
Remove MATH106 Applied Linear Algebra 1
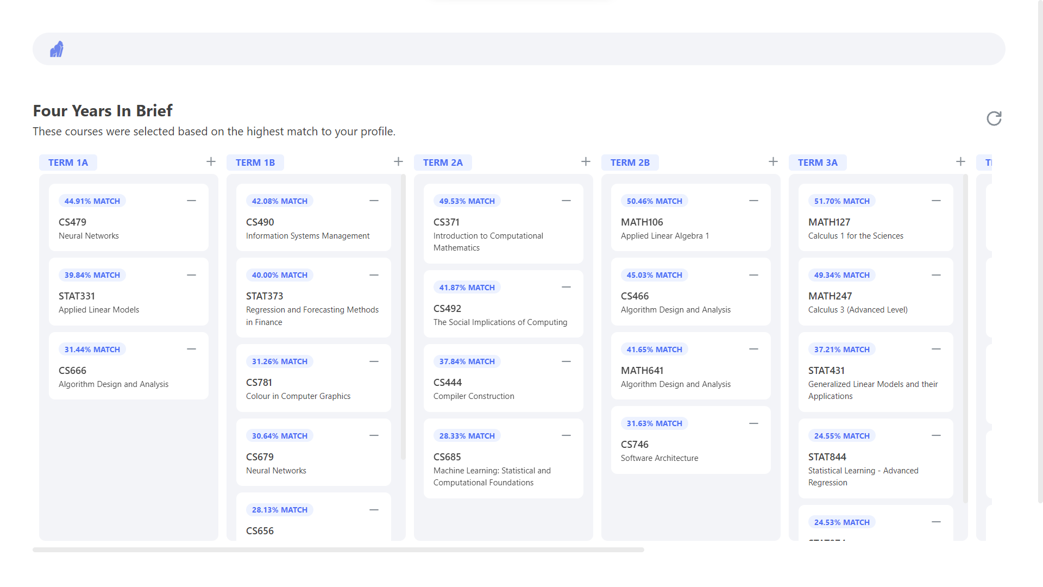[753, 201]
